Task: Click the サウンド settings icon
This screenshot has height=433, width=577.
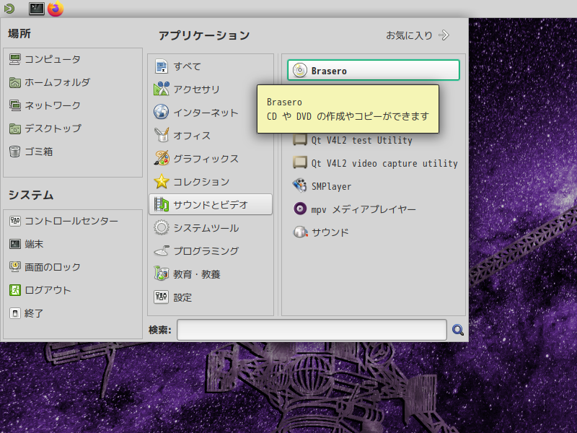Action: point(300,232)
